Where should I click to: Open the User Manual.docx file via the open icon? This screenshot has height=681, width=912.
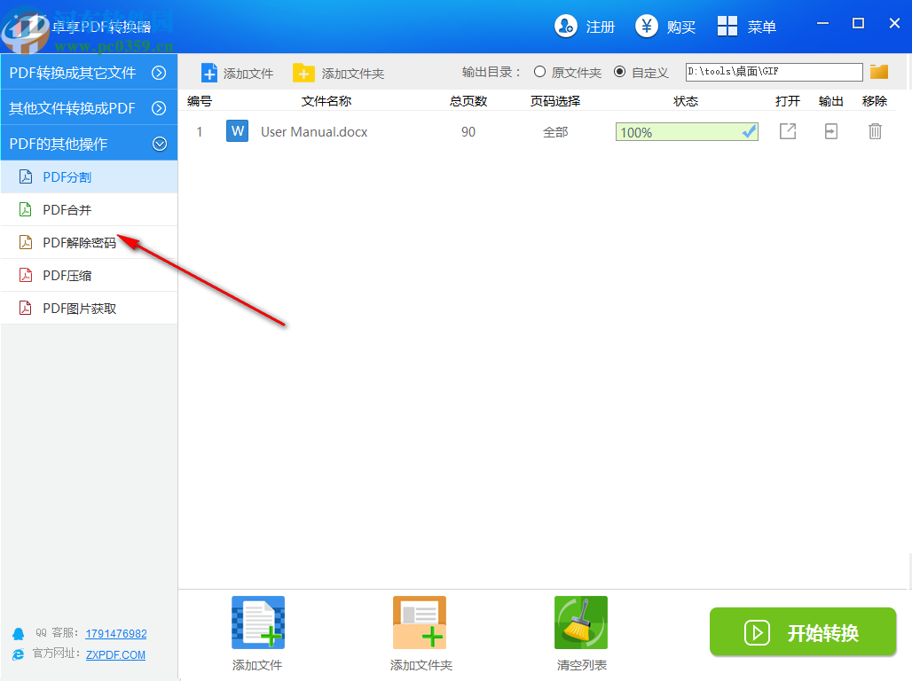(788, 131)
